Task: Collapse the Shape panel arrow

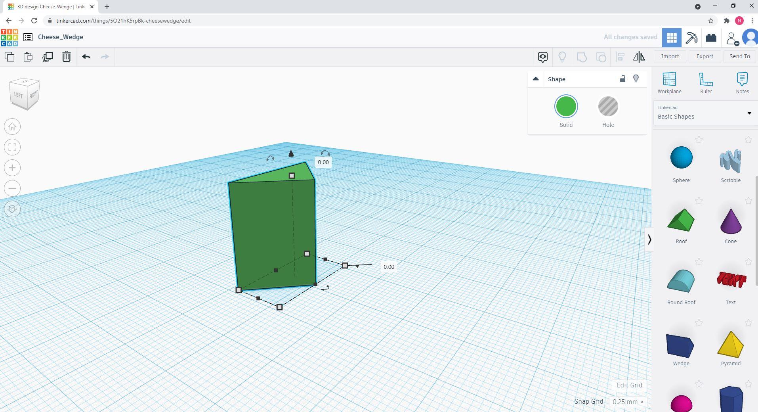Action: [x=536, y=79]
